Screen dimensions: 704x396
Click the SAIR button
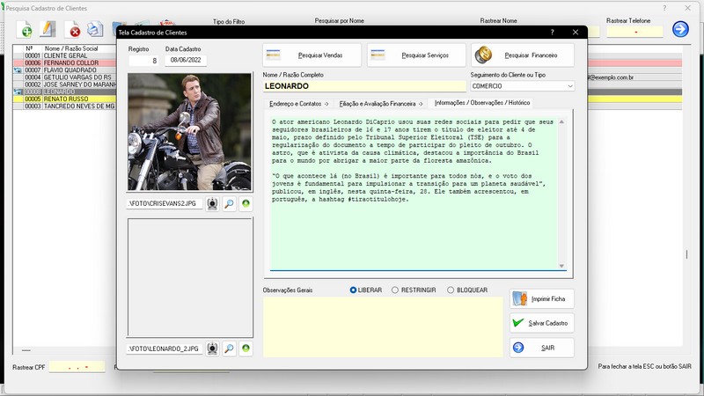click(542, 348)
